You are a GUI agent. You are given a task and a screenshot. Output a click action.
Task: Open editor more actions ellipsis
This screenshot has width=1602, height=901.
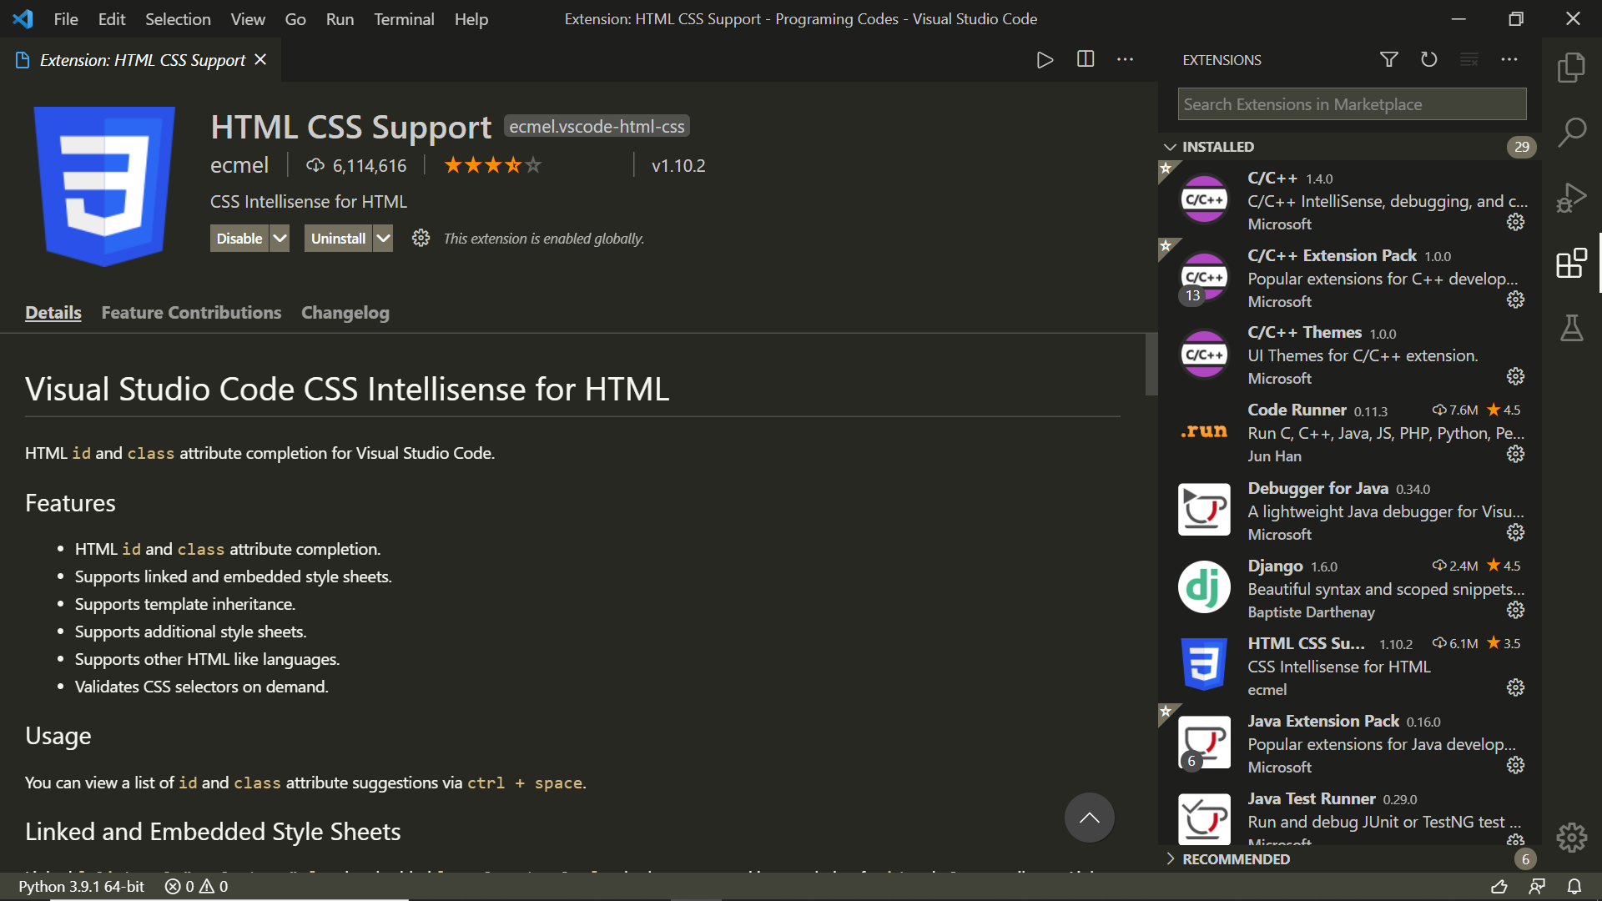click(x=1125, y=59)
